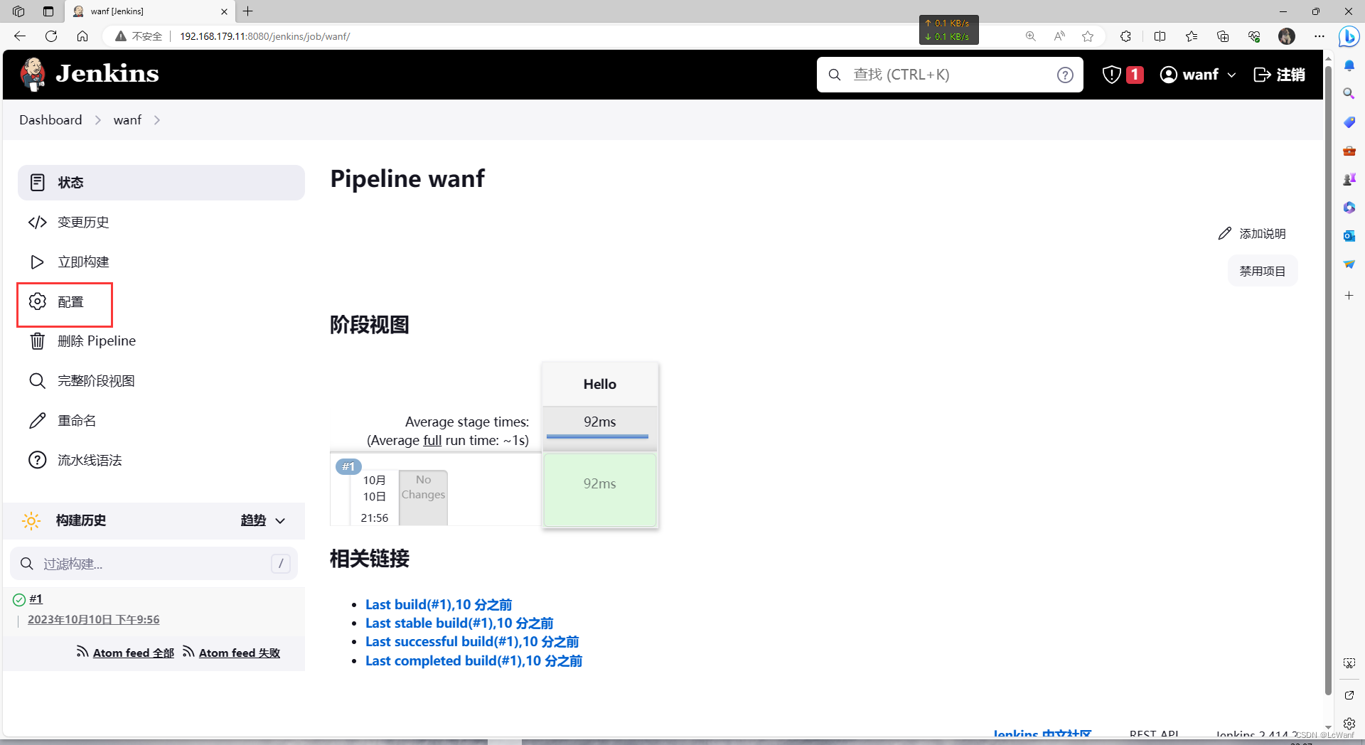Open the Edge sidebar search icon
The image size is (1365, 745).
[x=1349, y=94]
